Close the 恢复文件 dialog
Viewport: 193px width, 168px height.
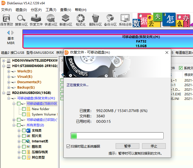click(167, 52)
